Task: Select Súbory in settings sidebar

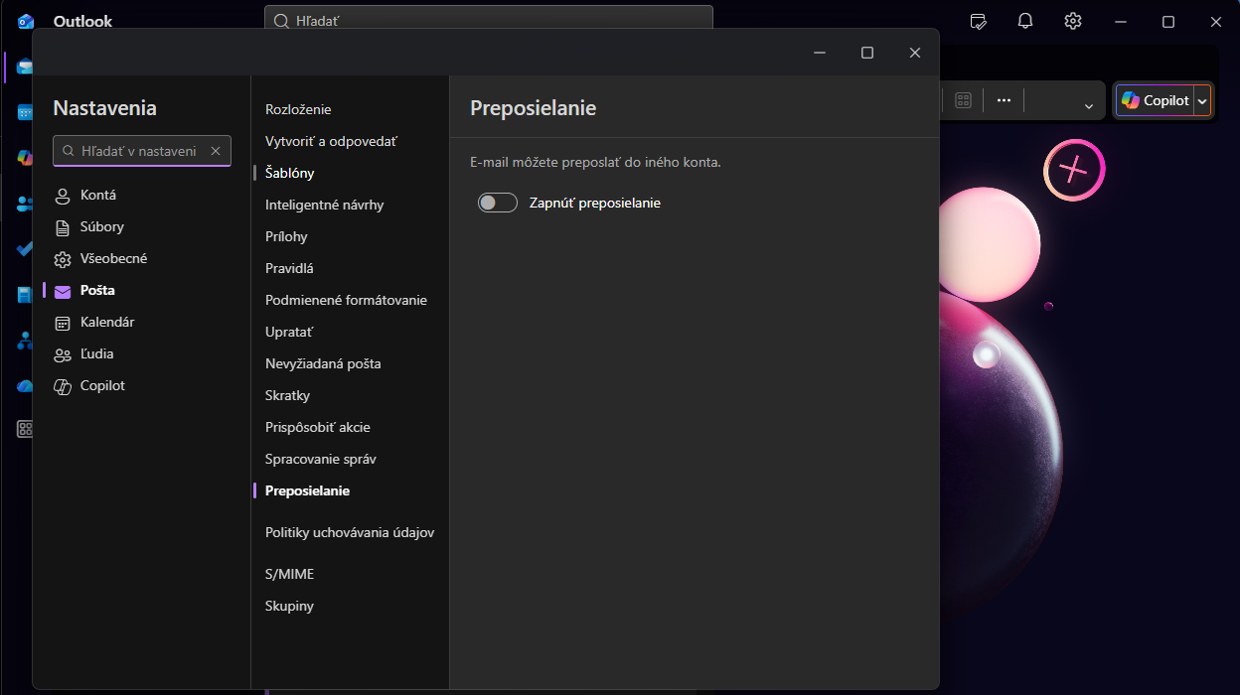Action: coord(101,226)
